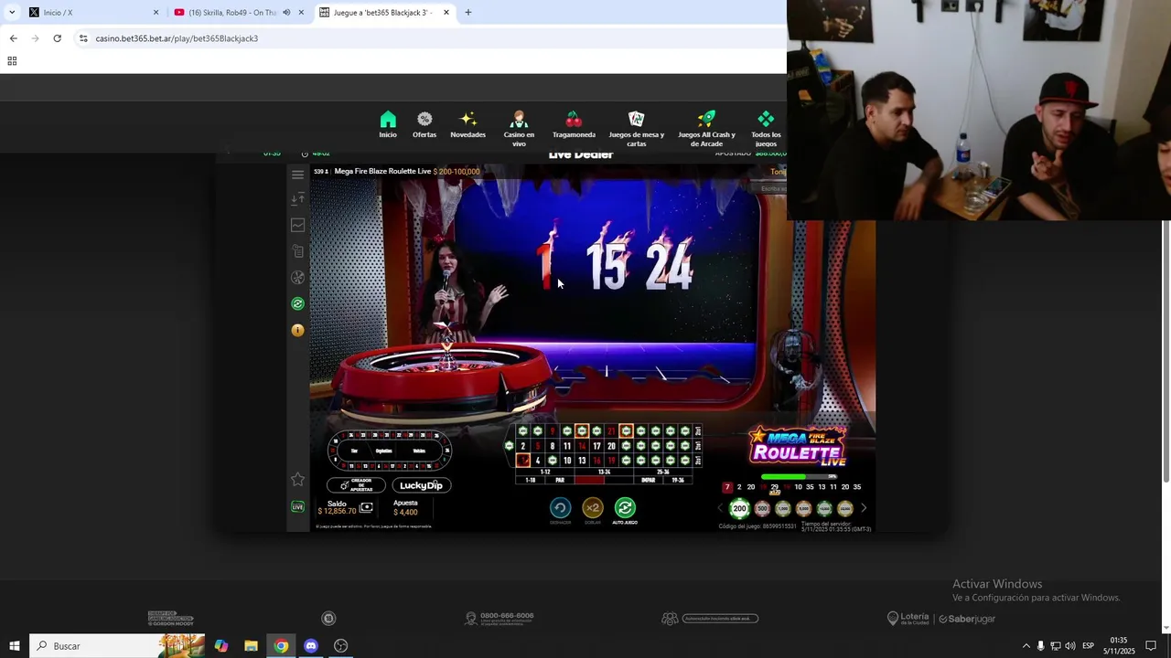Select the 5,000 chip
Screen dimensions: 1171x658
pyautogui.click(x=803, y=508)
